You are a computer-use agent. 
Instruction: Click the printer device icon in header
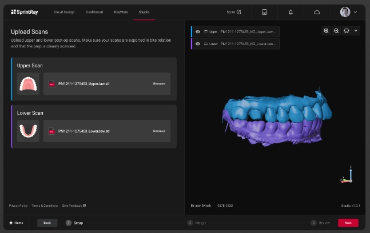pos(264,11)
